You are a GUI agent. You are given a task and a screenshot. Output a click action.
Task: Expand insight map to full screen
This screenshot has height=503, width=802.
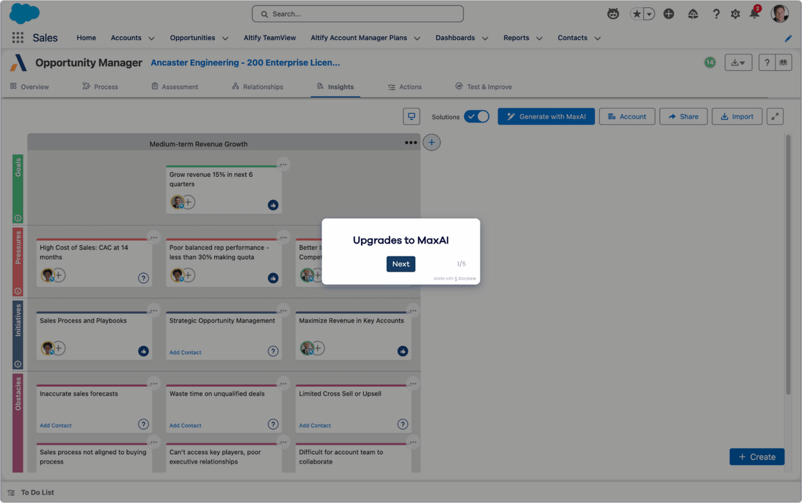[x=775, y=116]
